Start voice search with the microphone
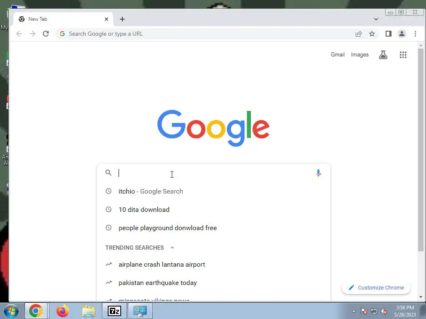 (x=318, y=173)
